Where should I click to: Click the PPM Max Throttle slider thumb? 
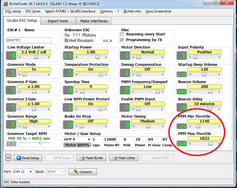[x=210, y=144]
